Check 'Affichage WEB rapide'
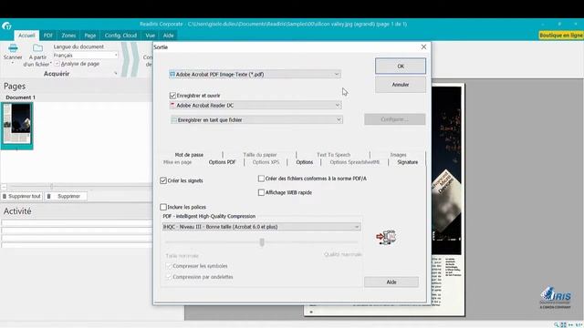 [x=261, y=192]
